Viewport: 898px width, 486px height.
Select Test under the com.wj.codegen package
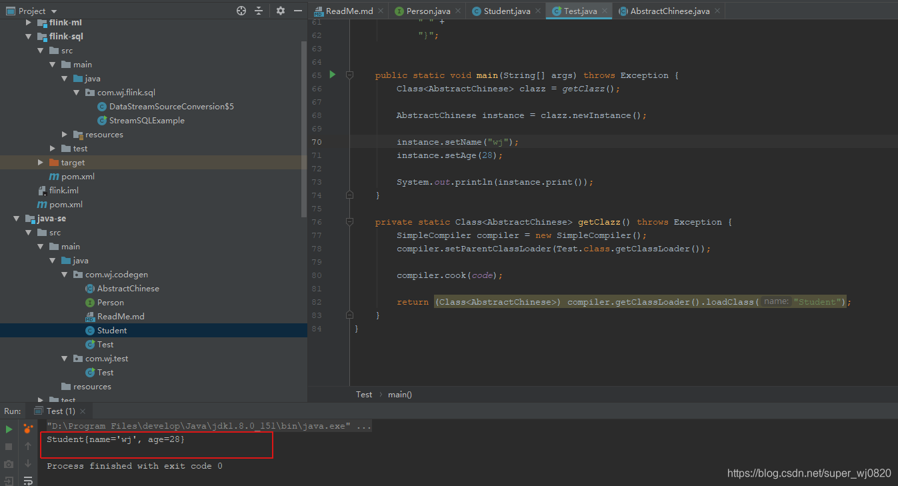[105, 345]
